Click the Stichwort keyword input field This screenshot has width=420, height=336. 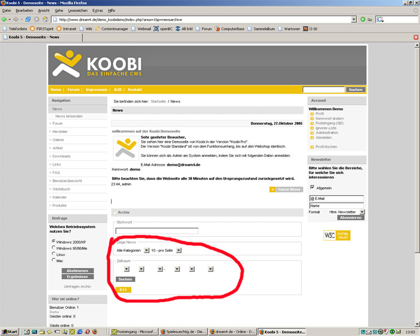157,230
